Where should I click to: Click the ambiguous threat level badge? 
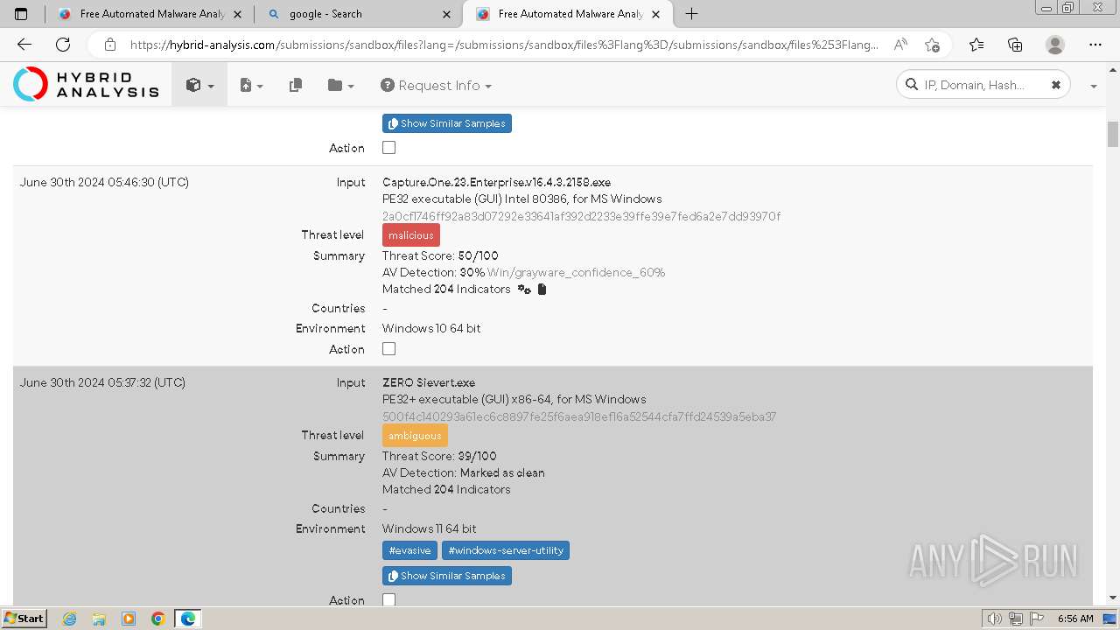(x=415, y=436)
